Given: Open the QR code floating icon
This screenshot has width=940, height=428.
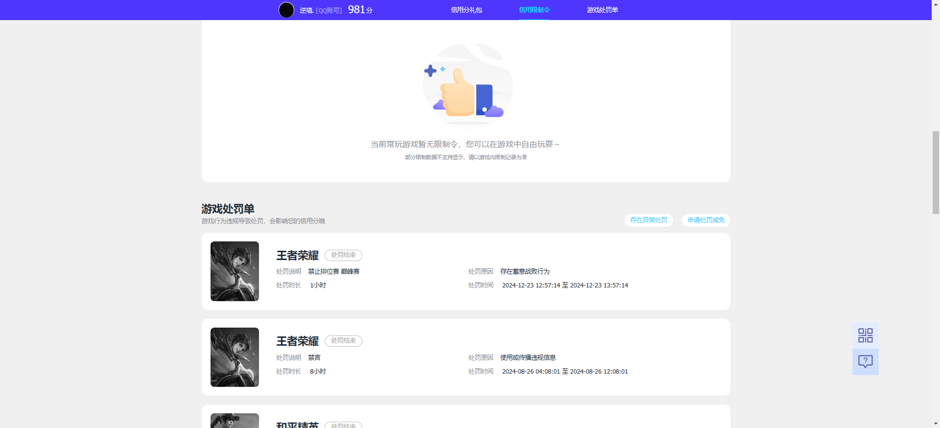Looking at the screenshot, I should click(x=865, y=335).
